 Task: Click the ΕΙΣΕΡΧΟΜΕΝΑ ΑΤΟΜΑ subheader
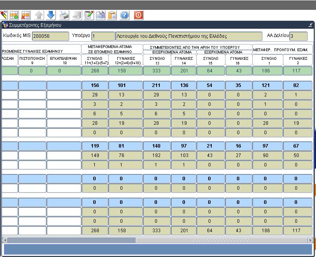point(170,52)
